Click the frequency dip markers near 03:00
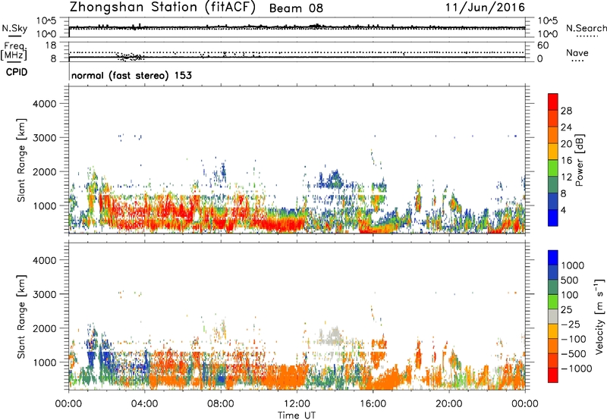Viewport: 607px width, 420px height. click(x=131, y=57)
